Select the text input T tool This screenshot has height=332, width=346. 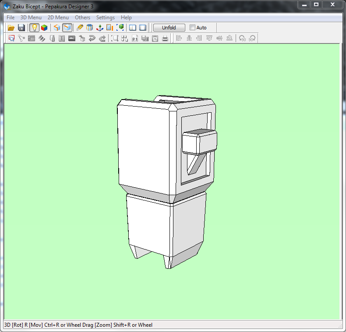(x=62, y=38)
